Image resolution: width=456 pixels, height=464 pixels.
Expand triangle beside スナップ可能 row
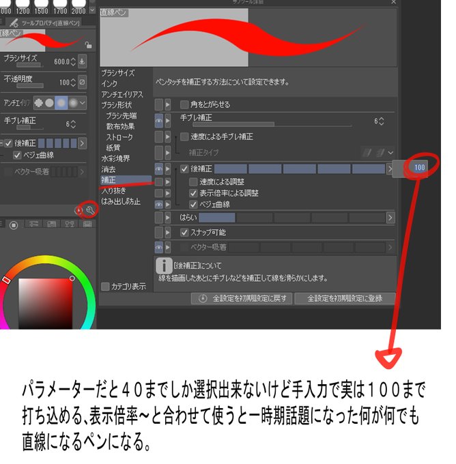168,233
